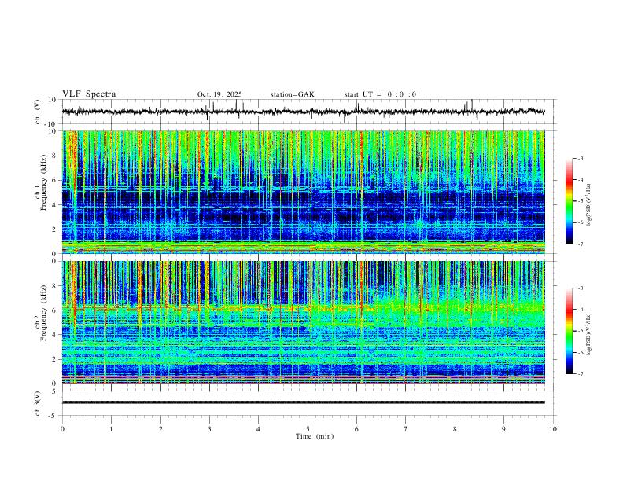Click time axis tick label '3'

point(209,429)
